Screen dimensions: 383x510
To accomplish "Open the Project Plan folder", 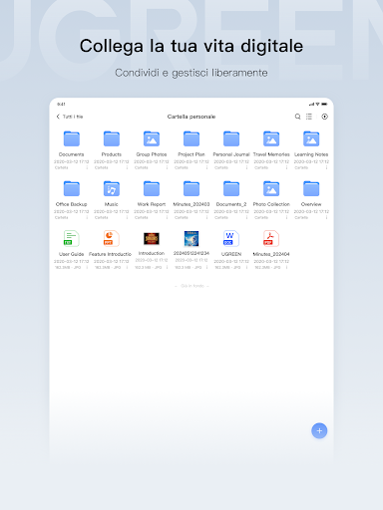I will tap(191, 139).
